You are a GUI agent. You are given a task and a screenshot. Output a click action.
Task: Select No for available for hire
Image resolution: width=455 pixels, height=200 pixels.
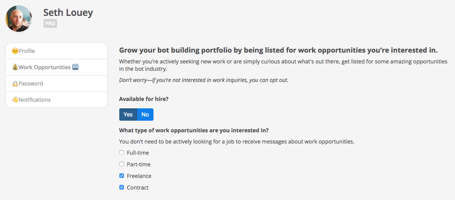pos(145,115)
